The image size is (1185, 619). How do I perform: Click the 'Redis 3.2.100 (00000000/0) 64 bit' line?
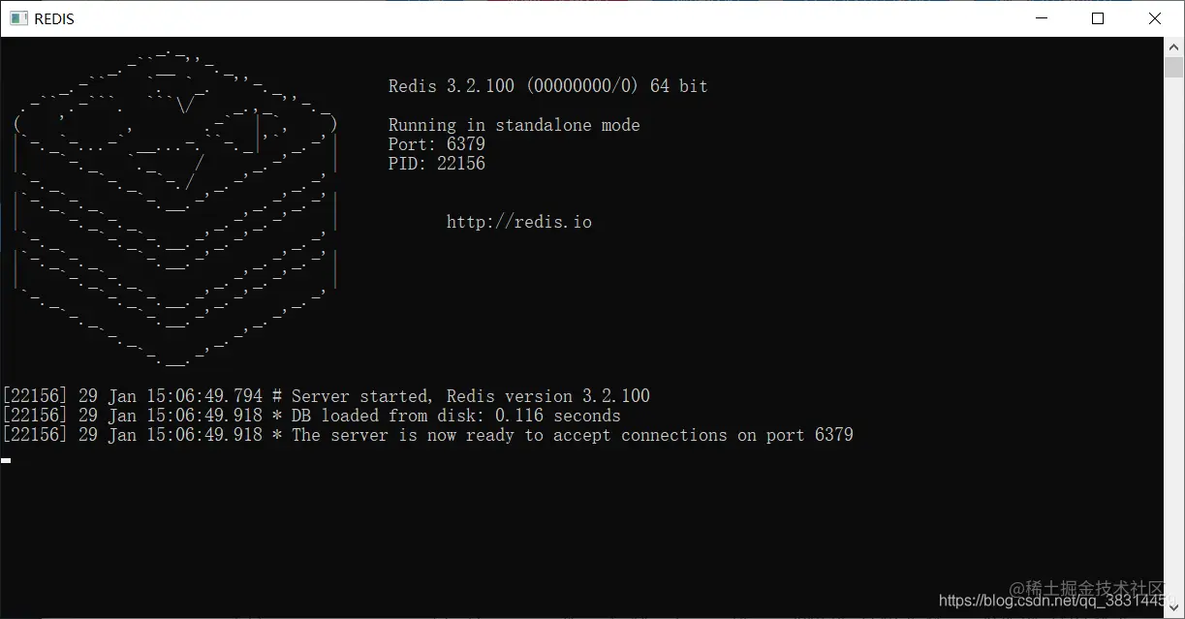(x=548, y=86)
